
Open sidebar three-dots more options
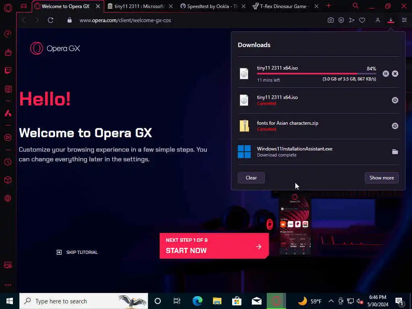8,285
